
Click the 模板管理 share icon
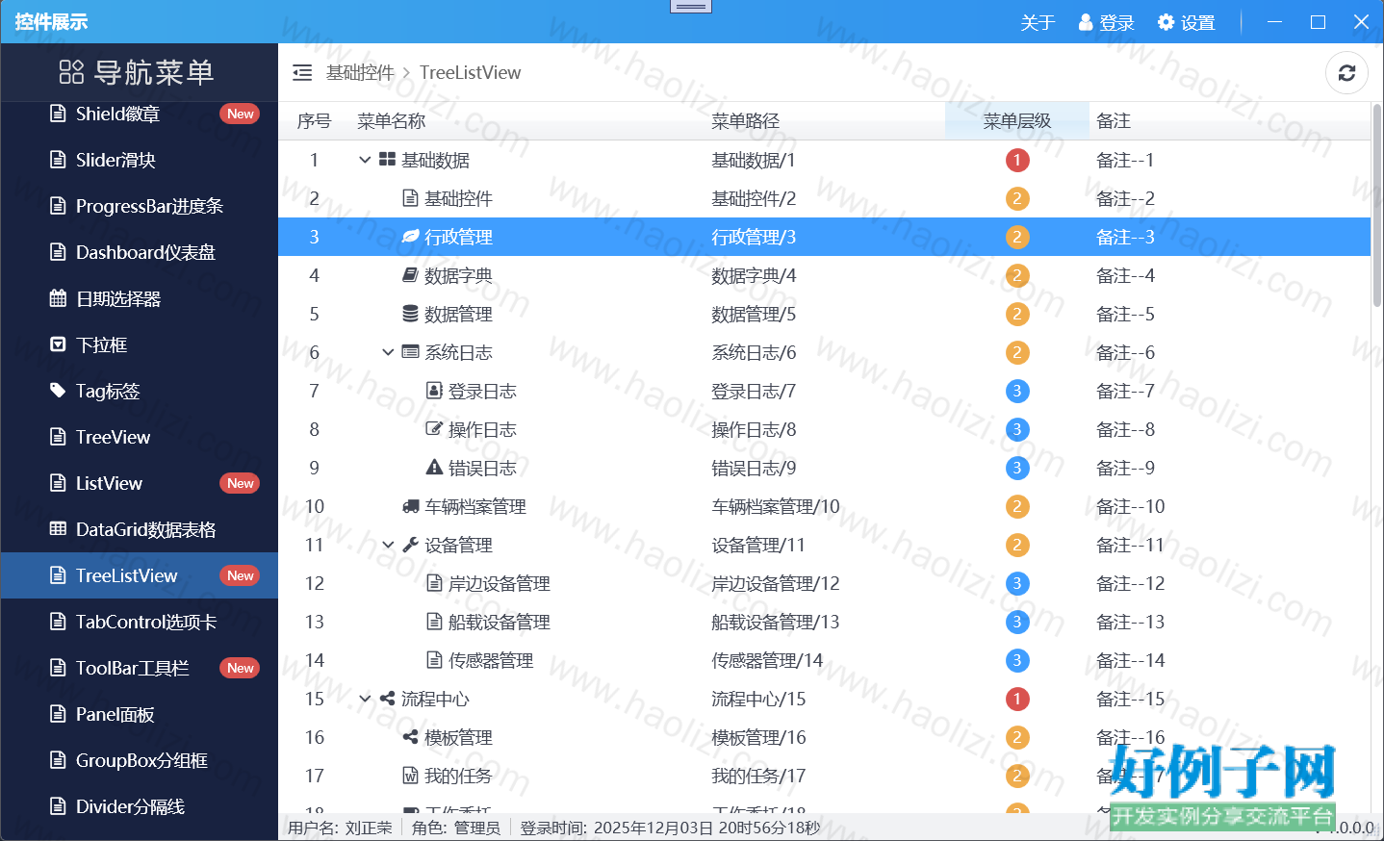coord(410,737)
